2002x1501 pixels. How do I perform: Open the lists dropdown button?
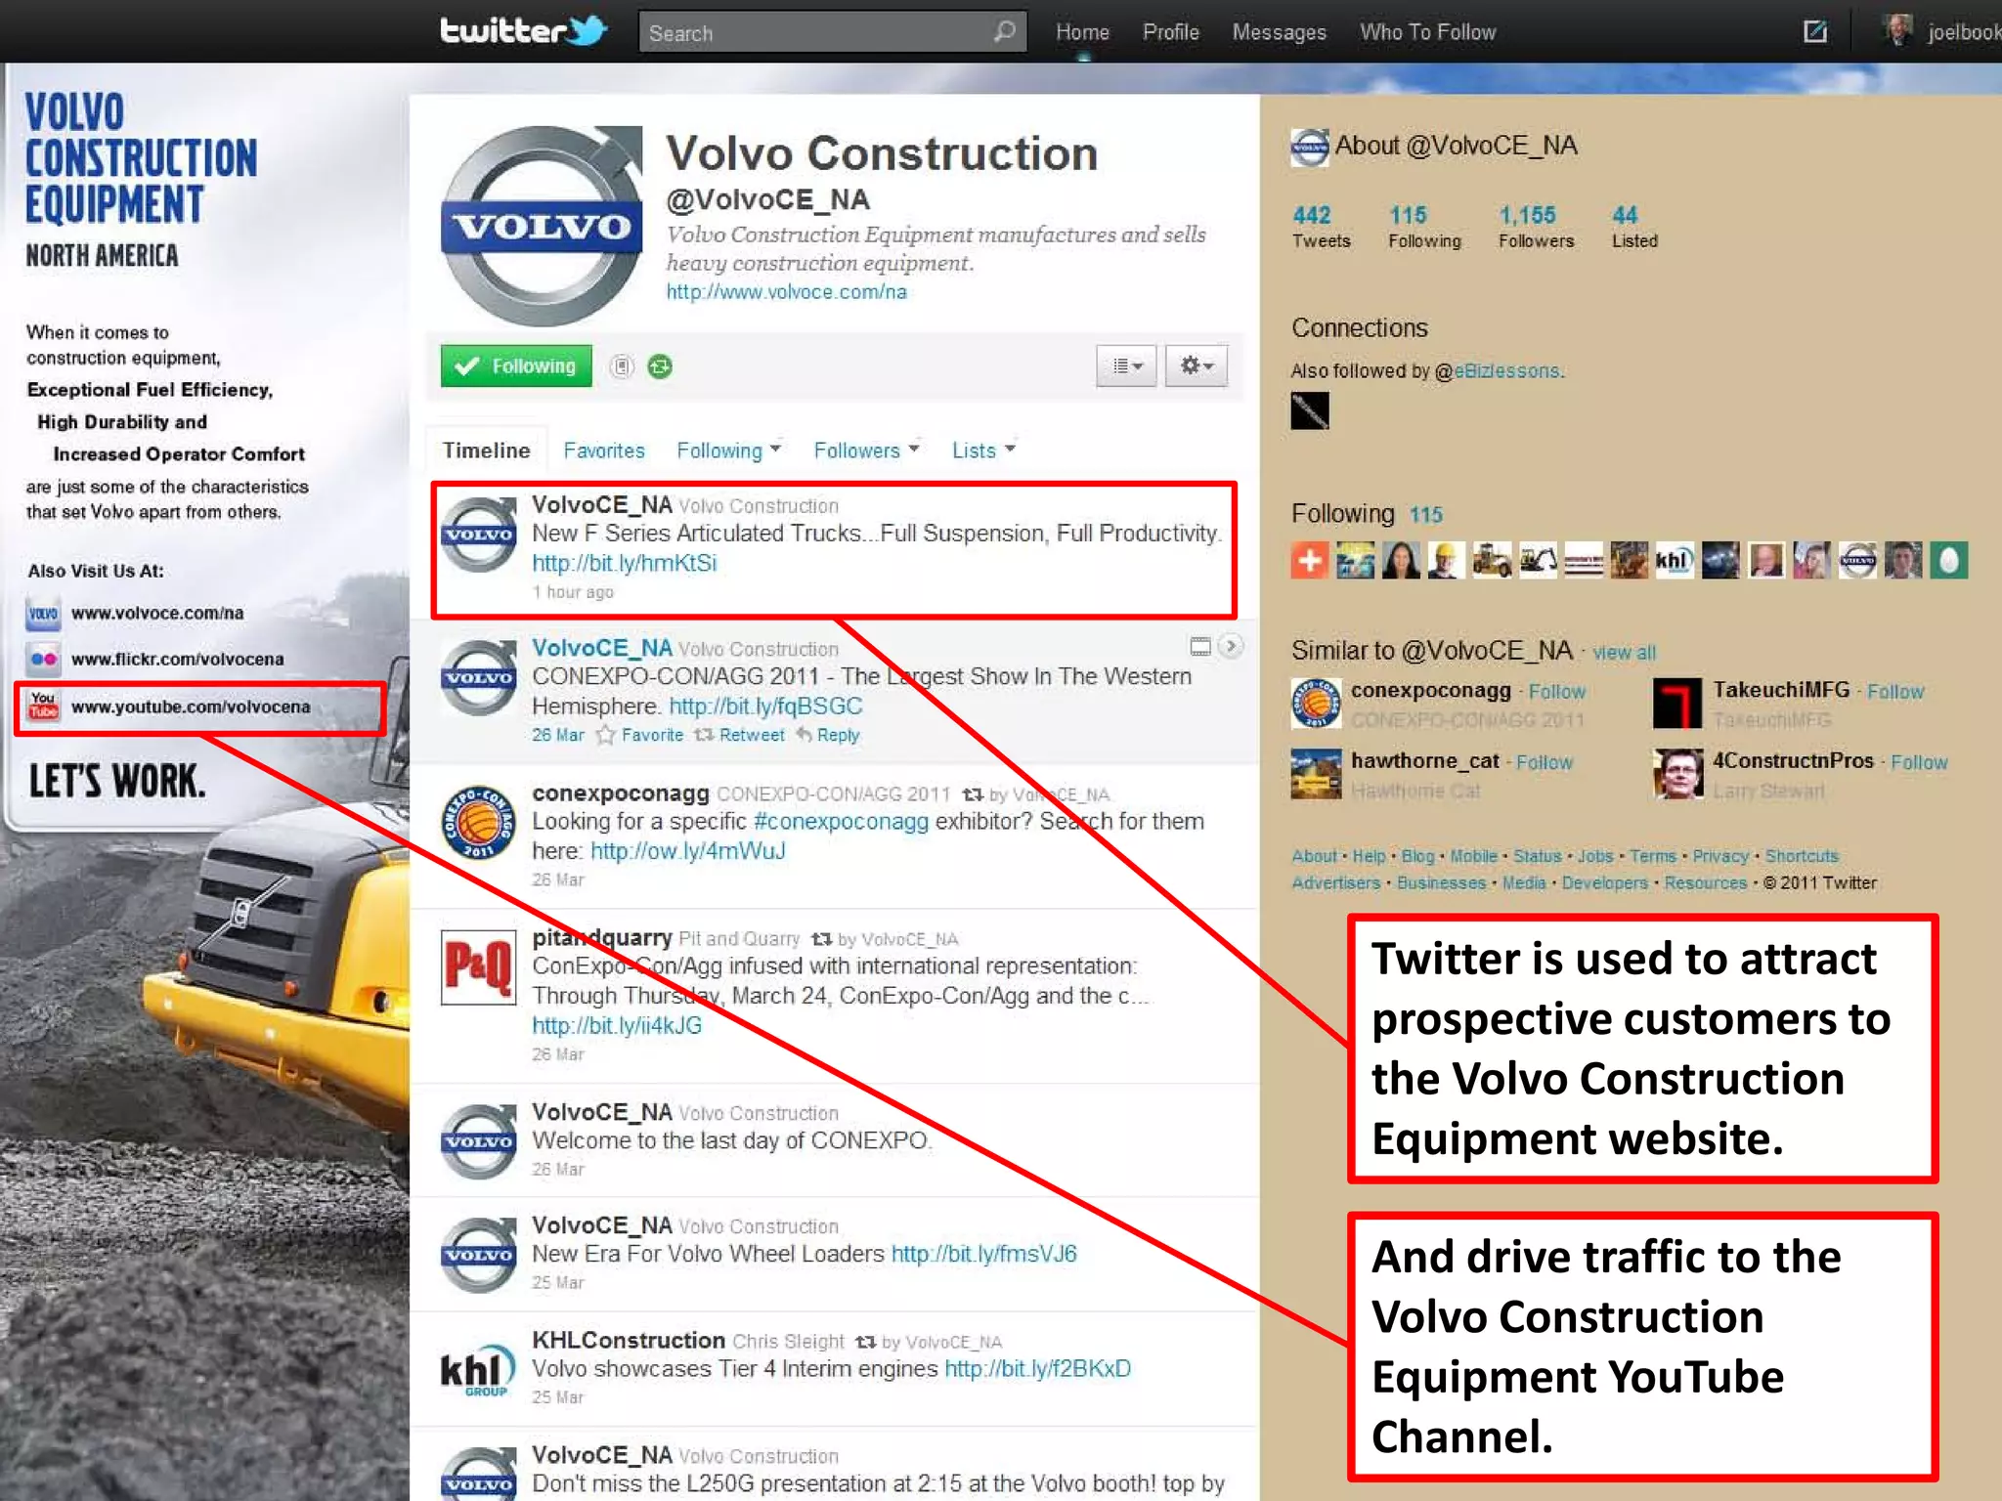(1126, 365)
